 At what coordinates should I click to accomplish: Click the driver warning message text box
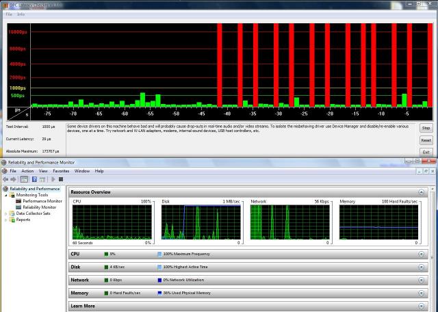coord(242,140)
